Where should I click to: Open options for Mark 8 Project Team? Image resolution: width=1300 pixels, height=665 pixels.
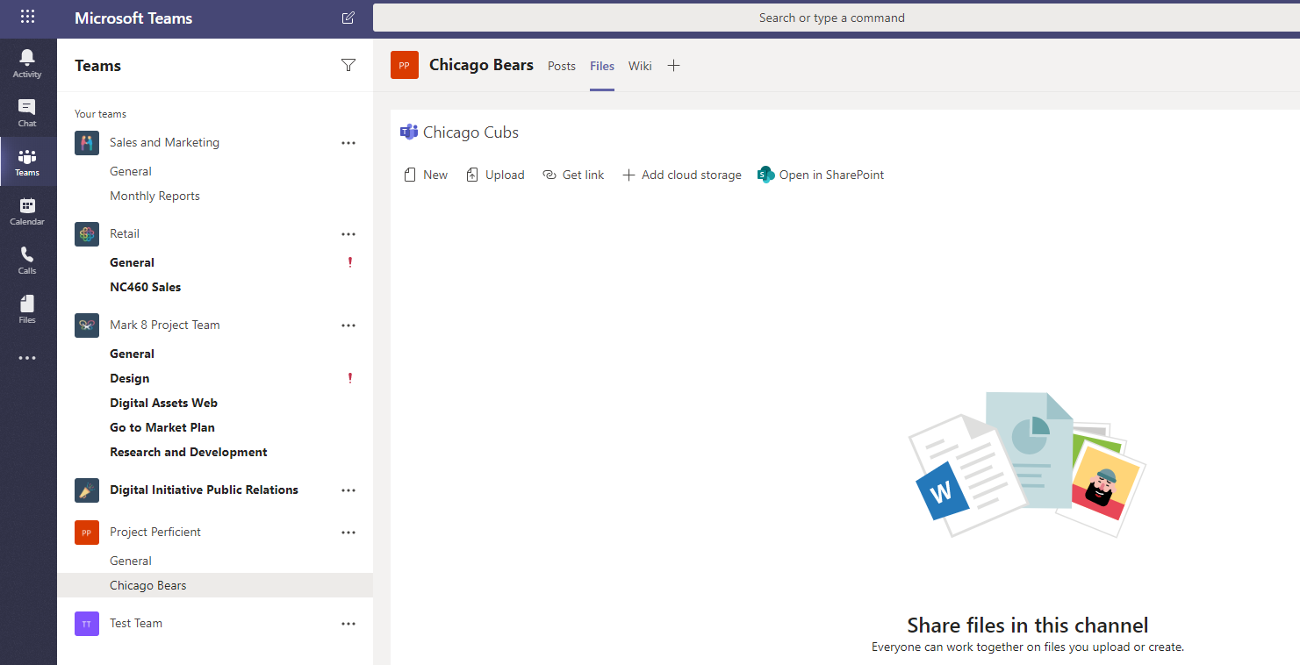click(348, 325)
